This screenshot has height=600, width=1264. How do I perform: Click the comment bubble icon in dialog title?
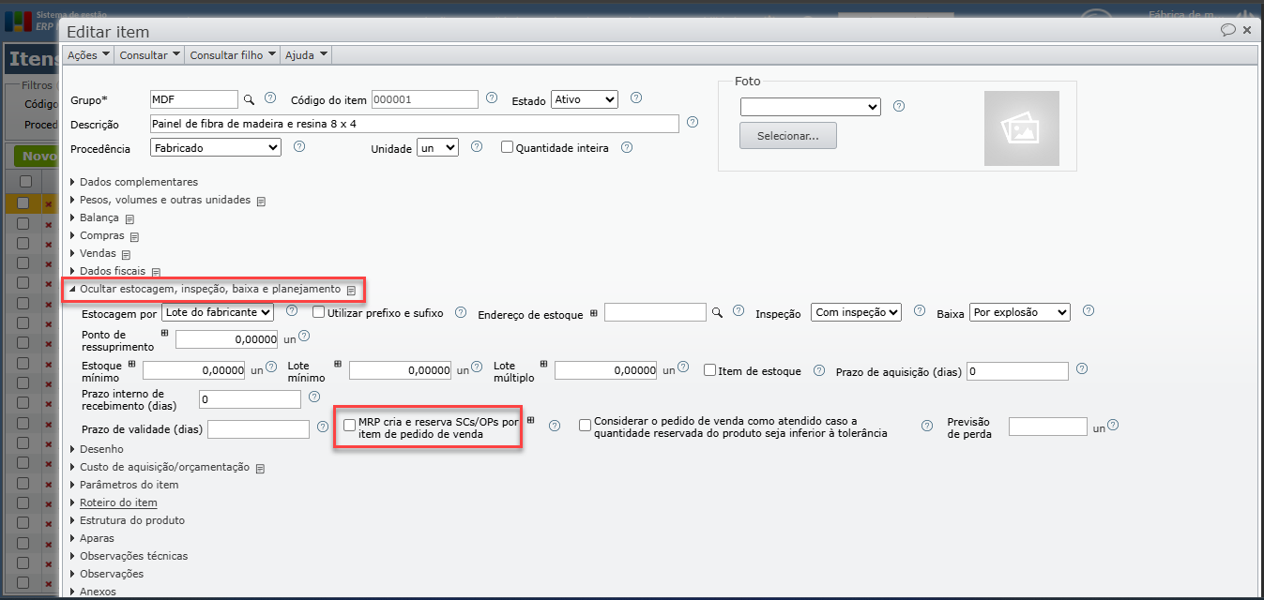pyautogui.click(x=1227, y=30)
